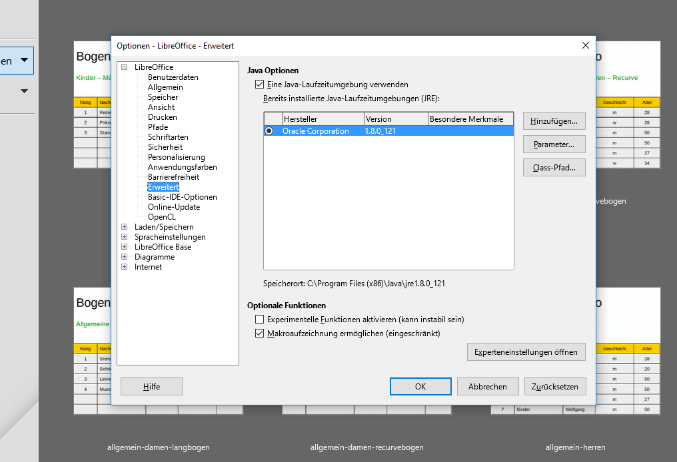The height and width of the screenshot is (462, 677).
Task: Select the allgemein-damen-recurvebogen template label
Action: click(367, 447)
